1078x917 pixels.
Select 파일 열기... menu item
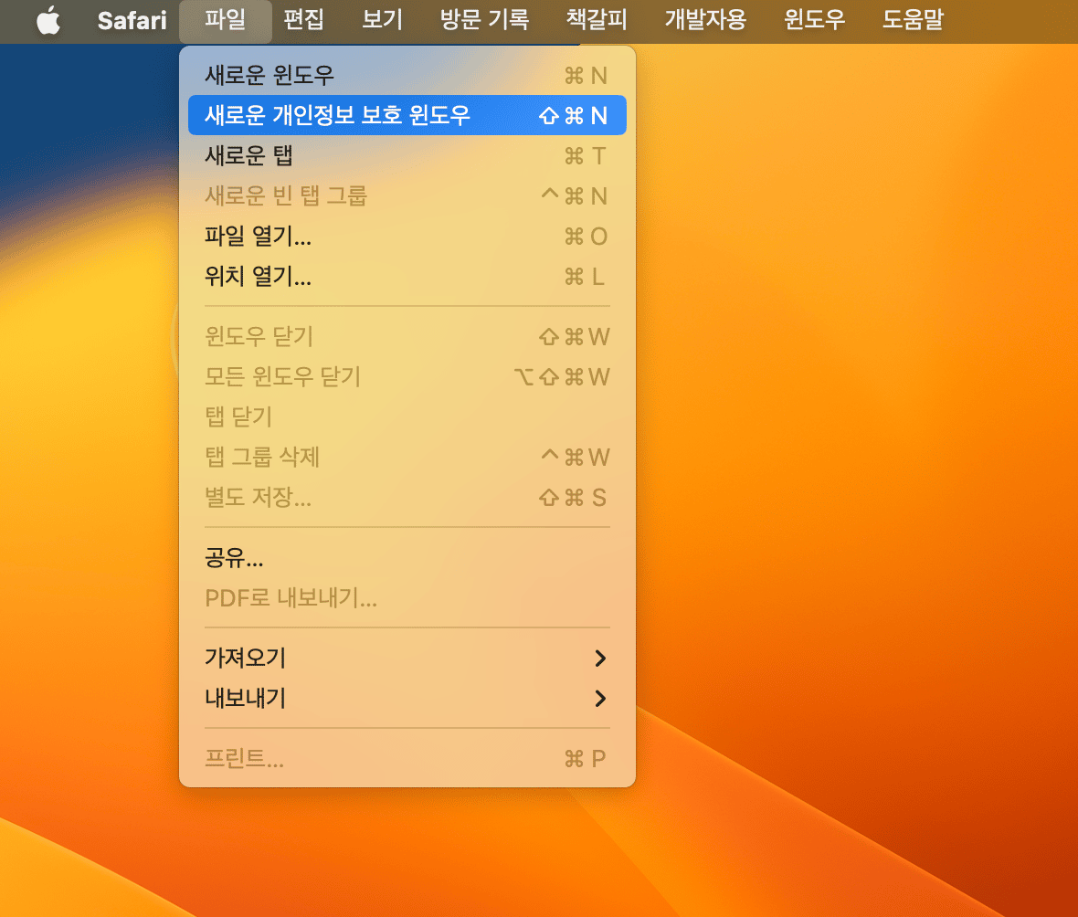click(407, 236)
